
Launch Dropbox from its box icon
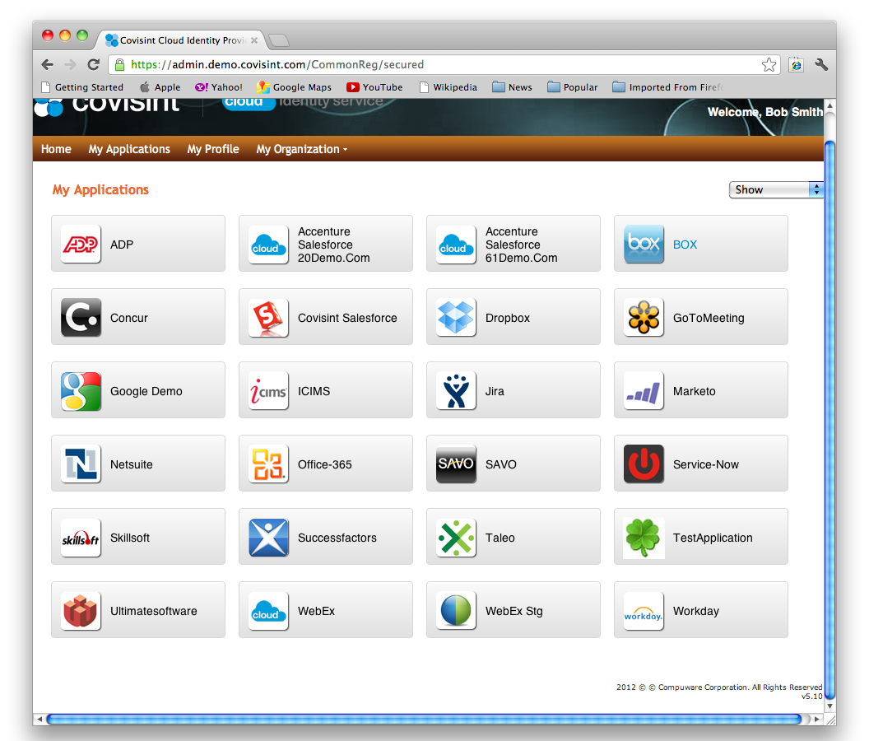coord(456,318)
